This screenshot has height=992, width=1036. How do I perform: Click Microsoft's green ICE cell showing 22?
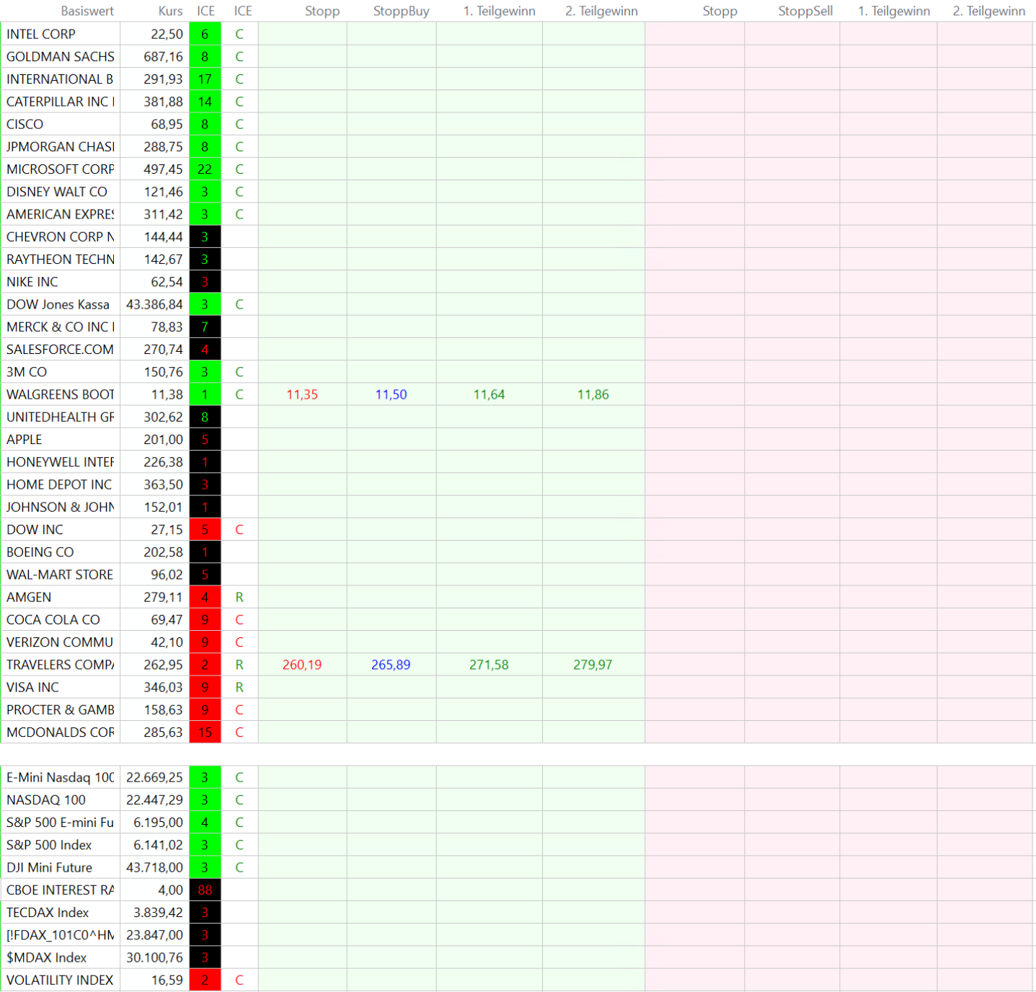tap(205, 169)
